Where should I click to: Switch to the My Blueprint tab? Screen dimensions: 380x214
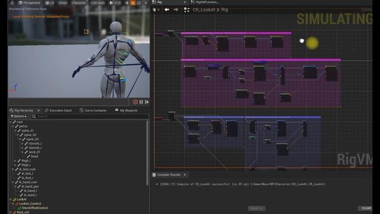126,111
